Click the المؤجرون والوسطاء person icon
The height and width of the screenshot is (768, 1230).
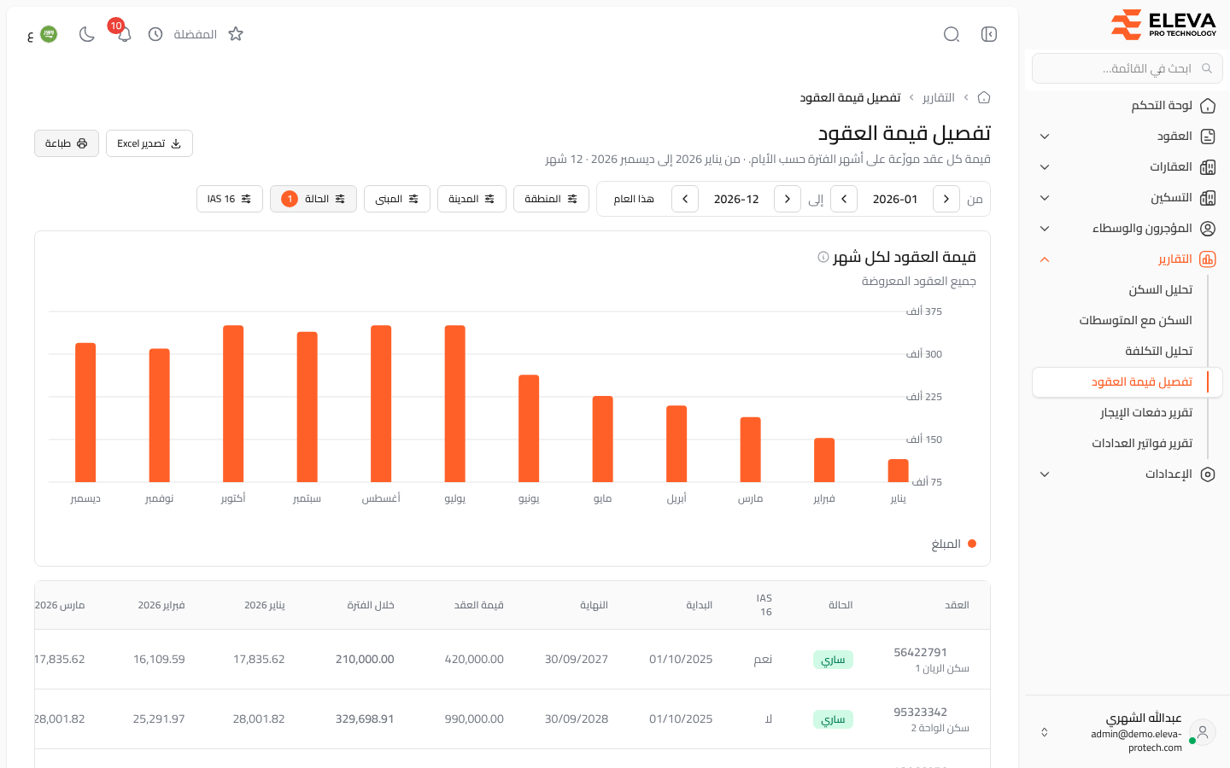[x=1208, y=229]
